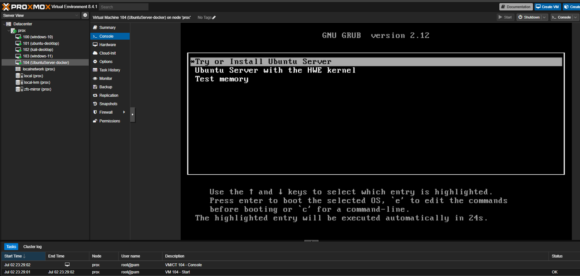
Task: Click the prox node icon
Action: tap(14, 31)
